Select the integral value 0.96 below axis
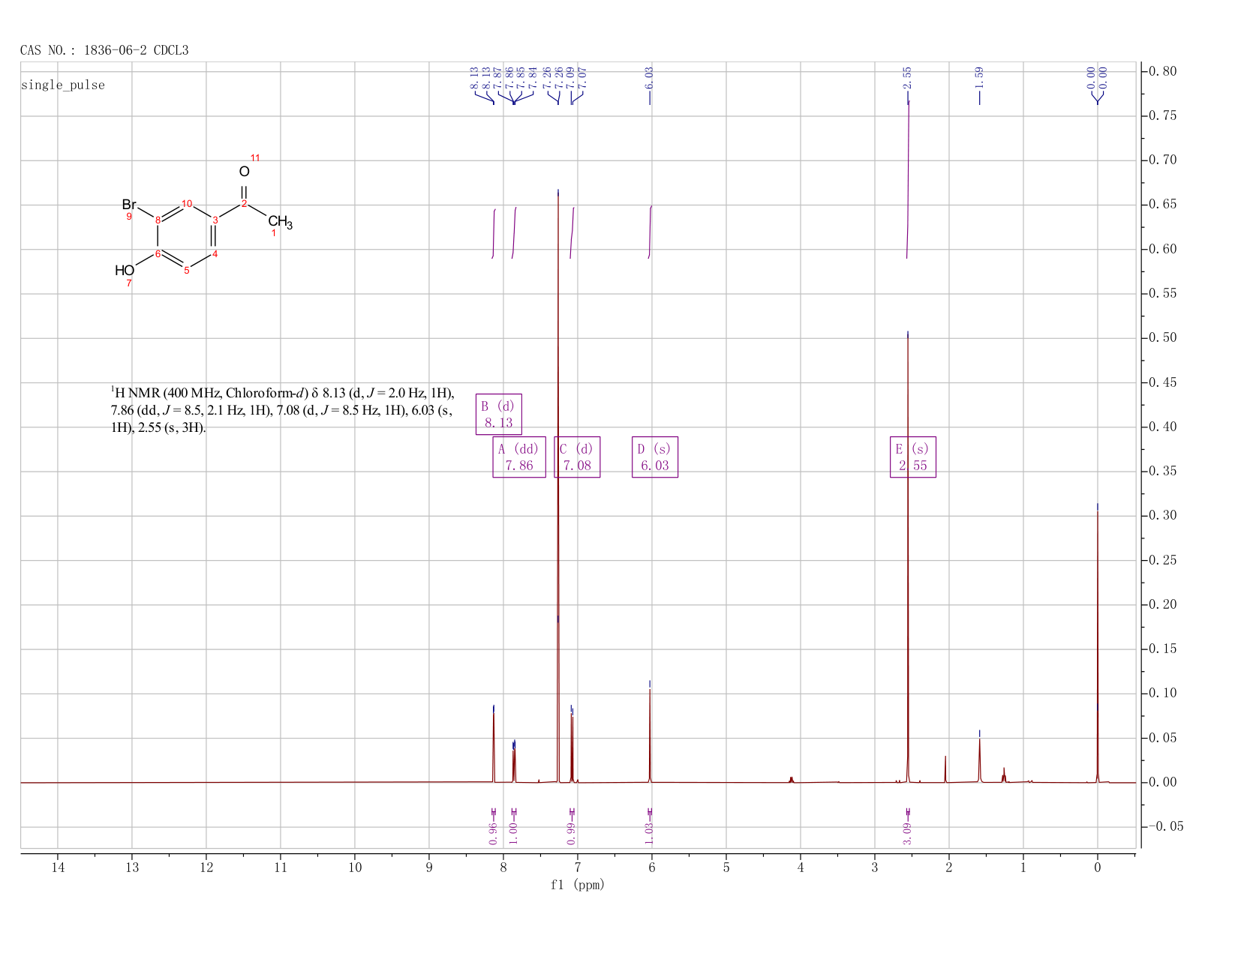 coord(493,833)
